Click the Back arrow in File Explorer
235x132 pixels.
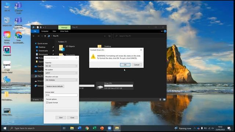click(34, 36)
